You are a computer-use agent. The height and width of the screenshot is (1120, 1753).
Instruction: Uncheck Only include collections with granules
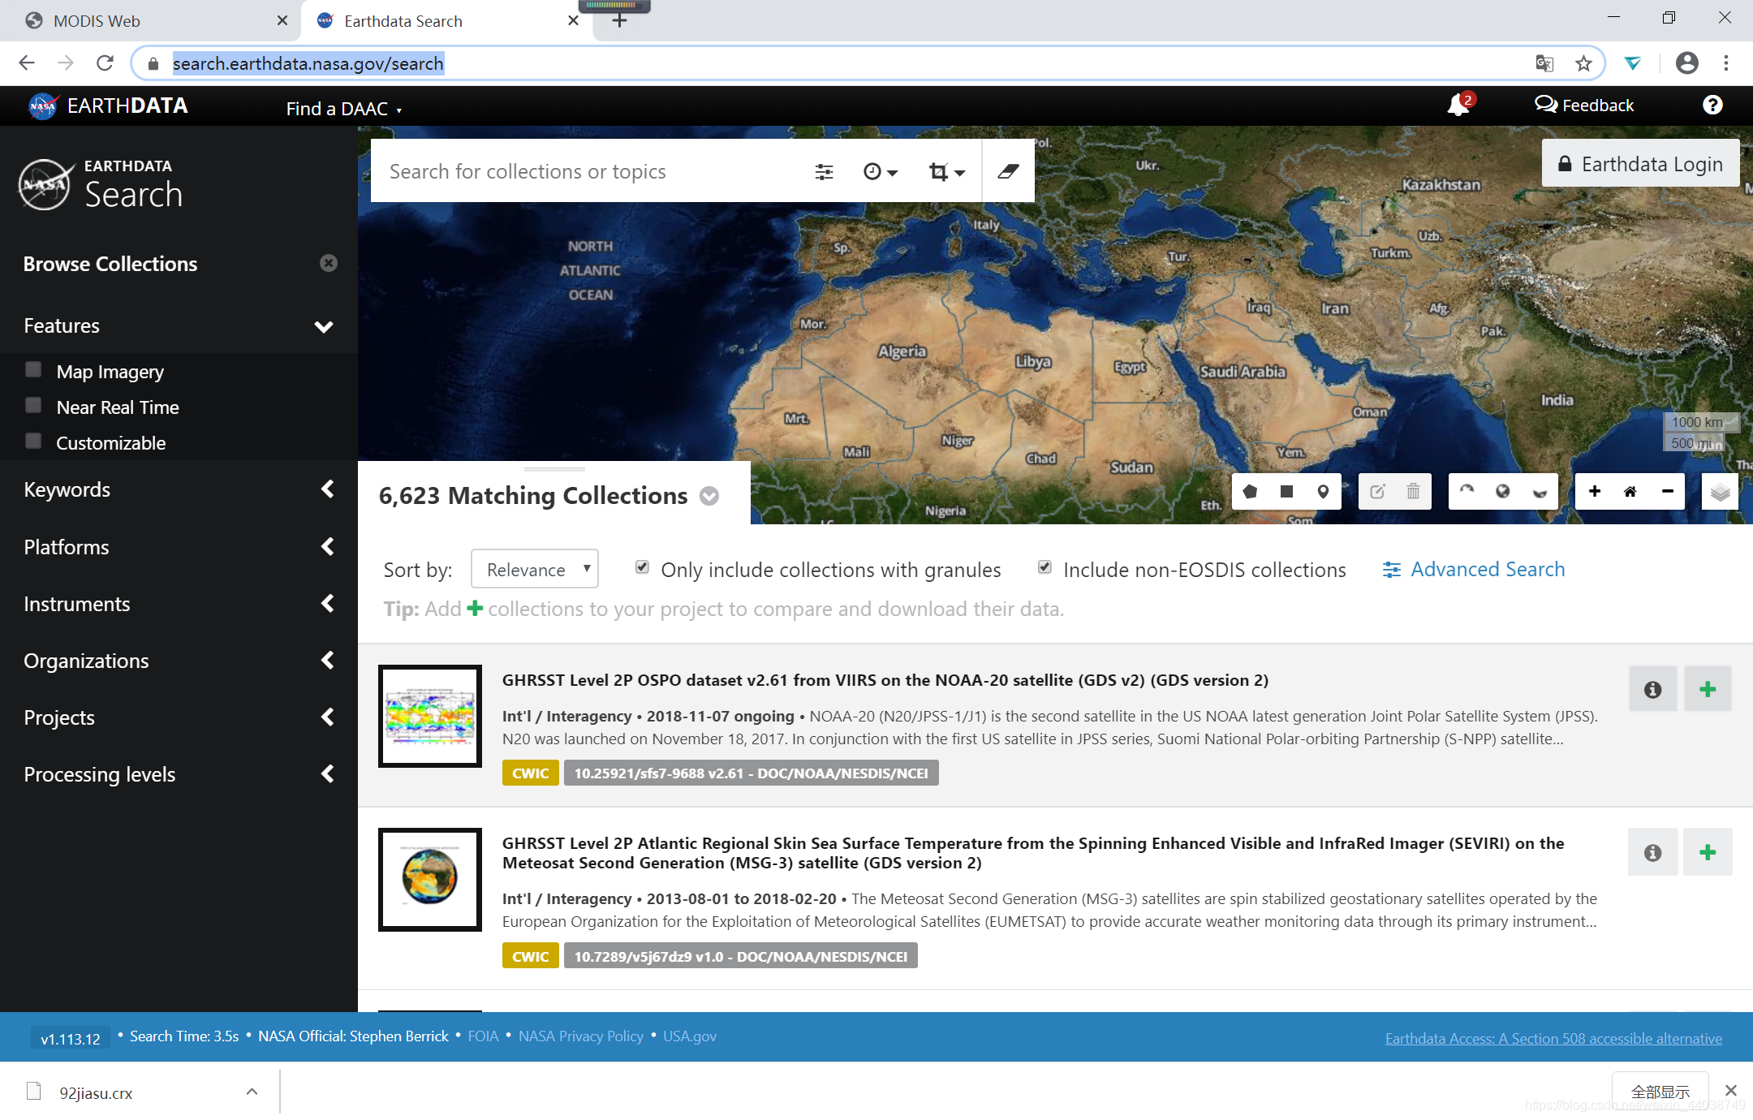[642, 567]
